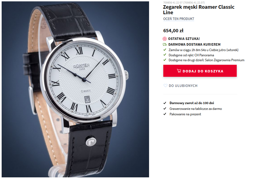257x179 pixels.
Task: Click the green delivery truck icon
Action: coord(165,44)
